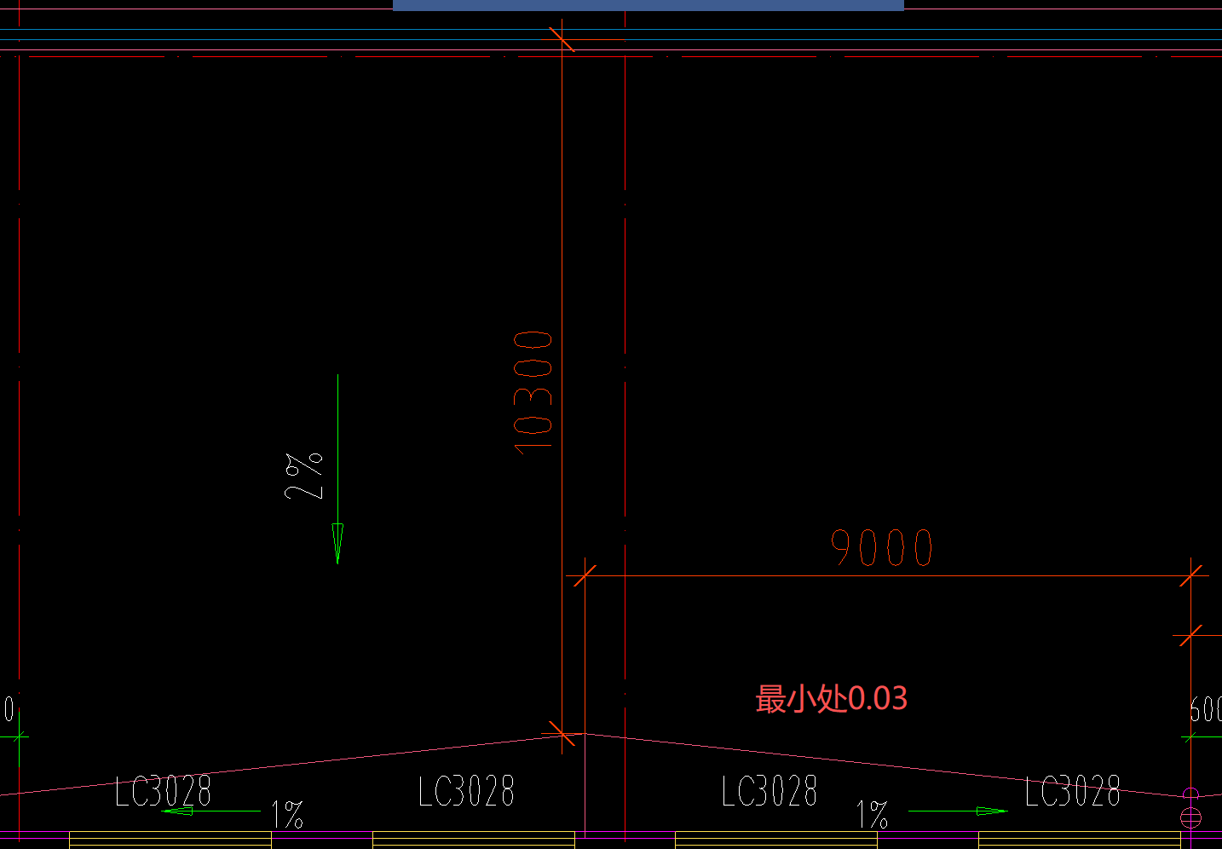Select the vertical 10300 dimension text
Image resolution: width=1222 pixels, height=849 pixels.
[533, 392]
